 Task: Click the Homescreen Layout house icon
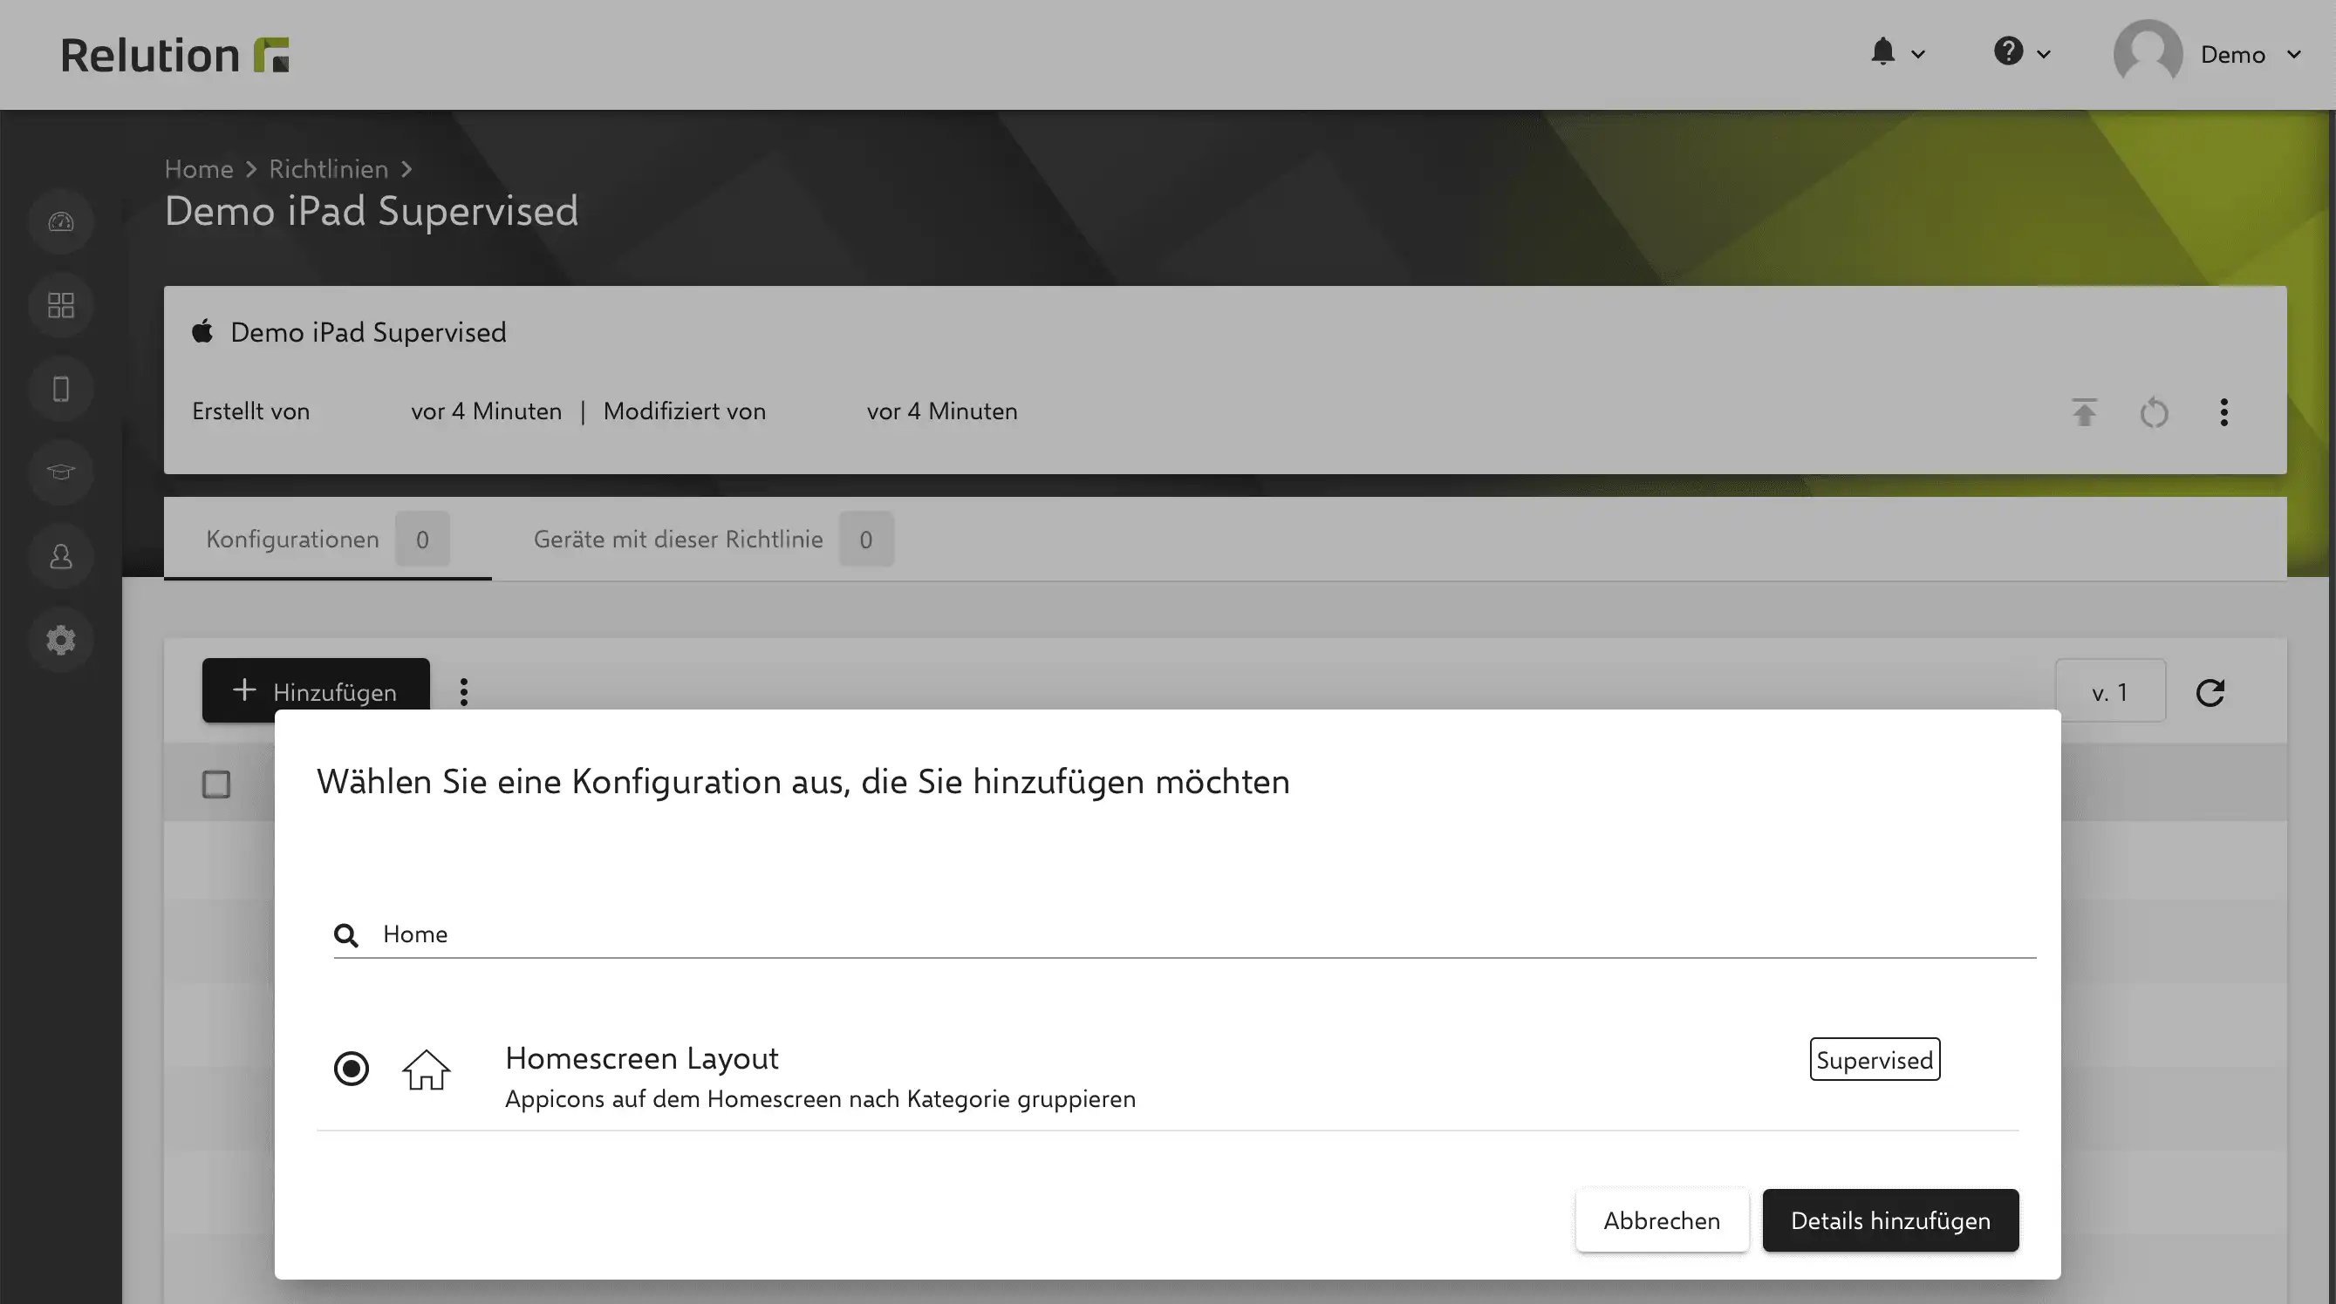(x=427, y=1070)
